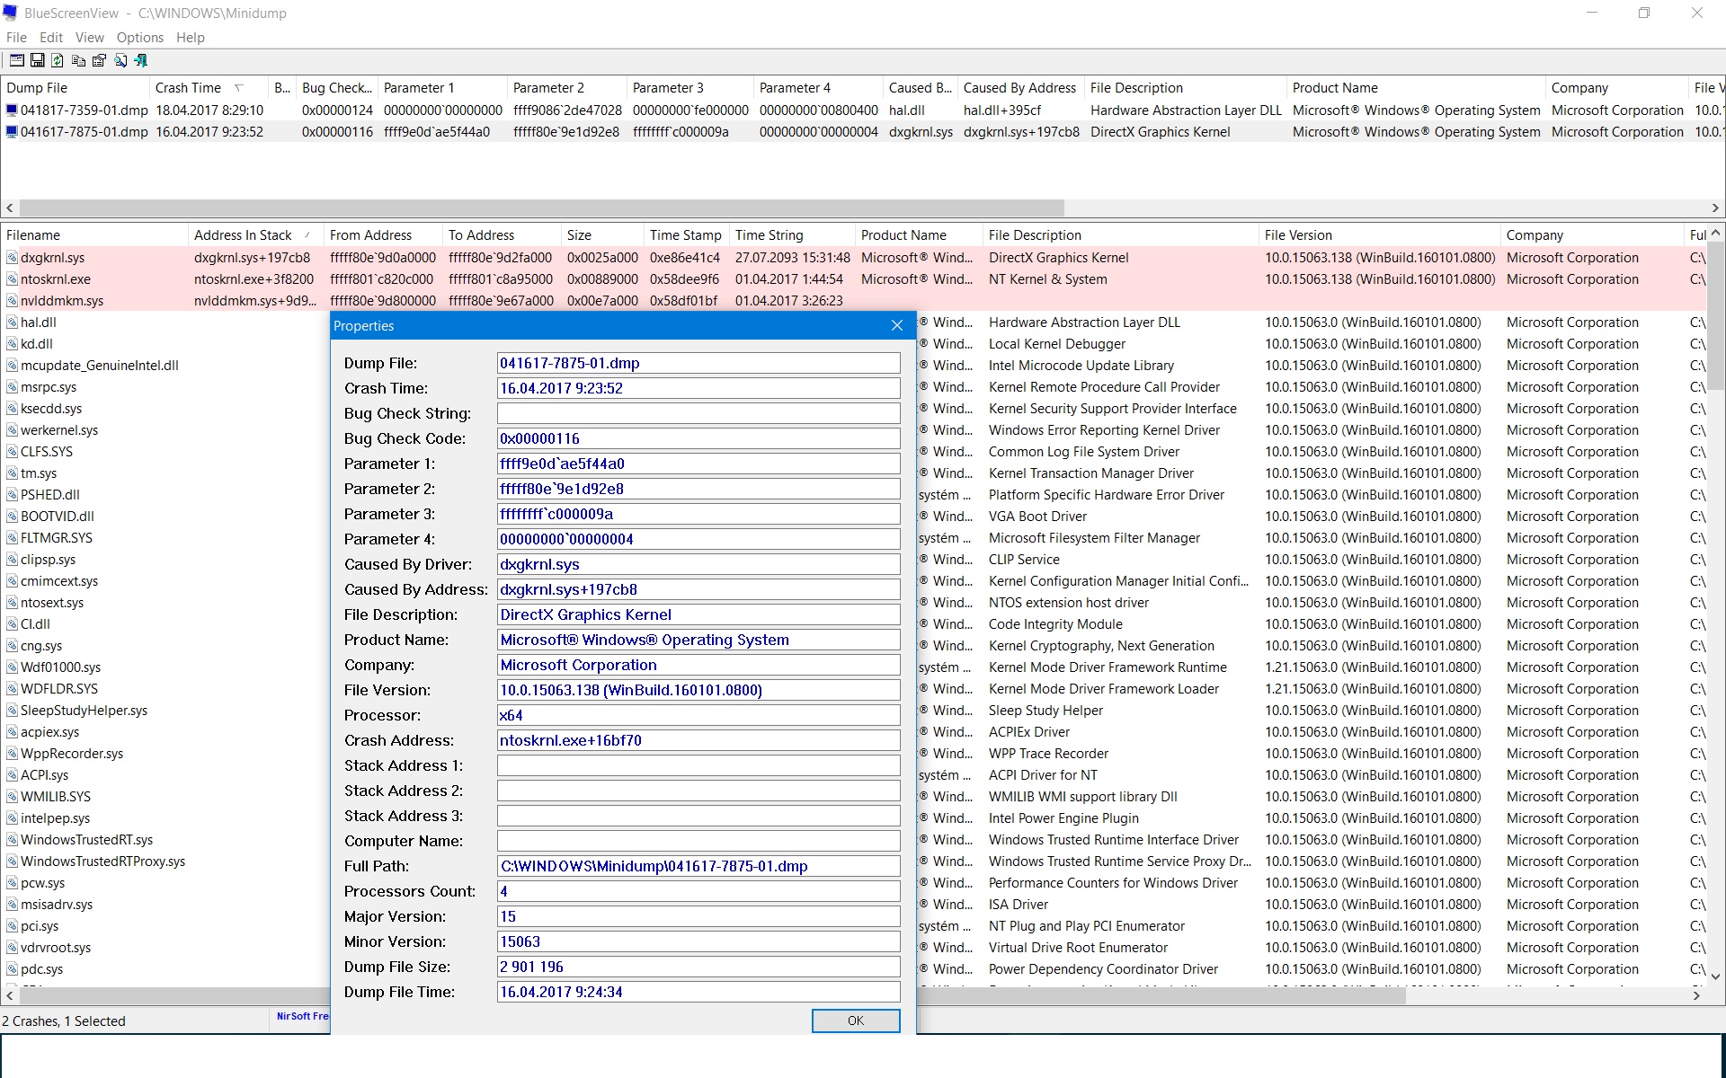Select nvlddmkm.sys in the driver list
Viewport: 1726px width, 1078px height.
click(62, 301)
